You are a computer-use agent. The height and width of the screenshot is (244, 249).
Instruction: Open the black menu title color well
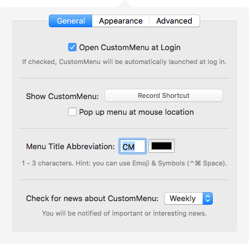point(162,146)
